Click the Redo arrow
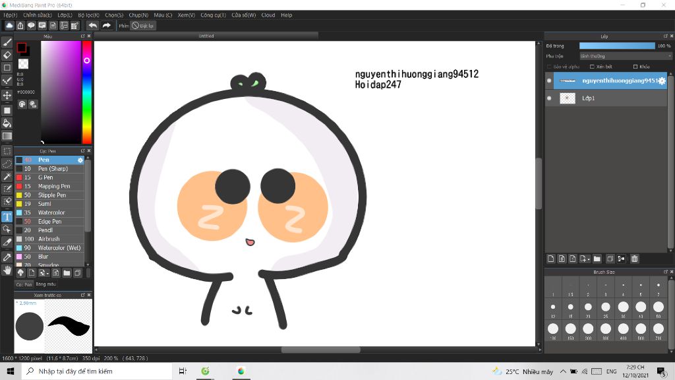 pos(106,26)
